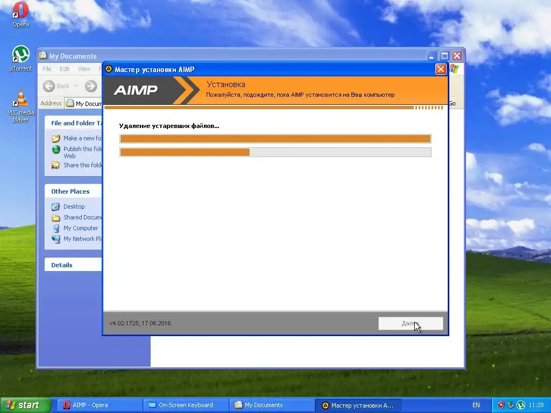Collapse the Other Places panel header
Viewport: 551px width, 413px height.
73,191
